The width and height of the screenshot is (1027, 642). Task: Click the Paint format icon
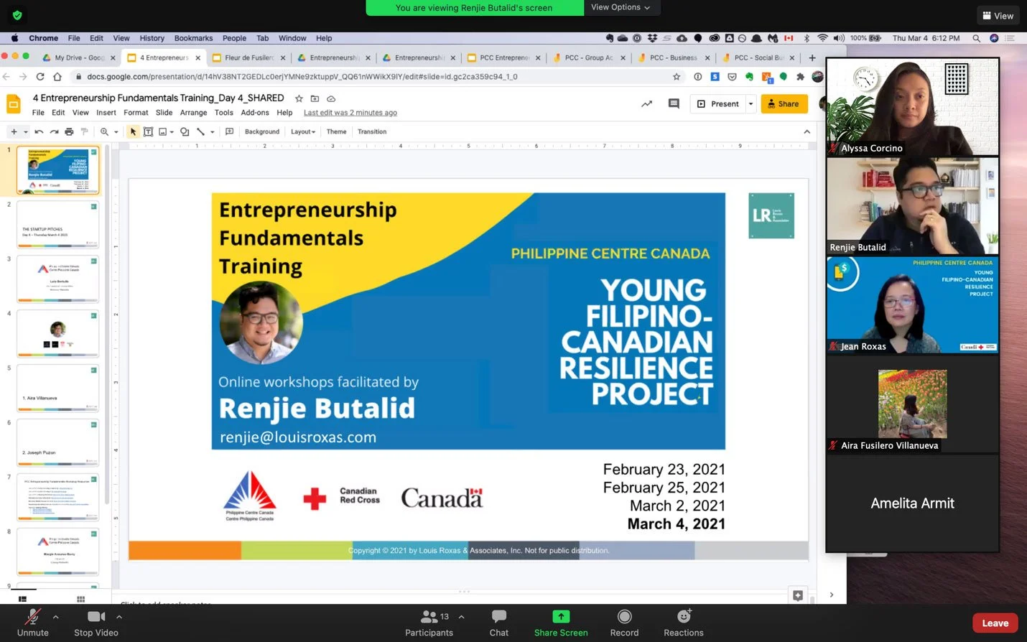(84, 131)
